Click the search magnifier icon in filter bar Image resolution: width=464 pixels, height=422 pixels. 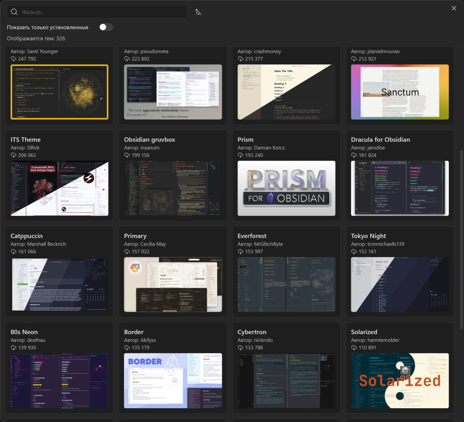pyautogui.click(x=14, y=12)
